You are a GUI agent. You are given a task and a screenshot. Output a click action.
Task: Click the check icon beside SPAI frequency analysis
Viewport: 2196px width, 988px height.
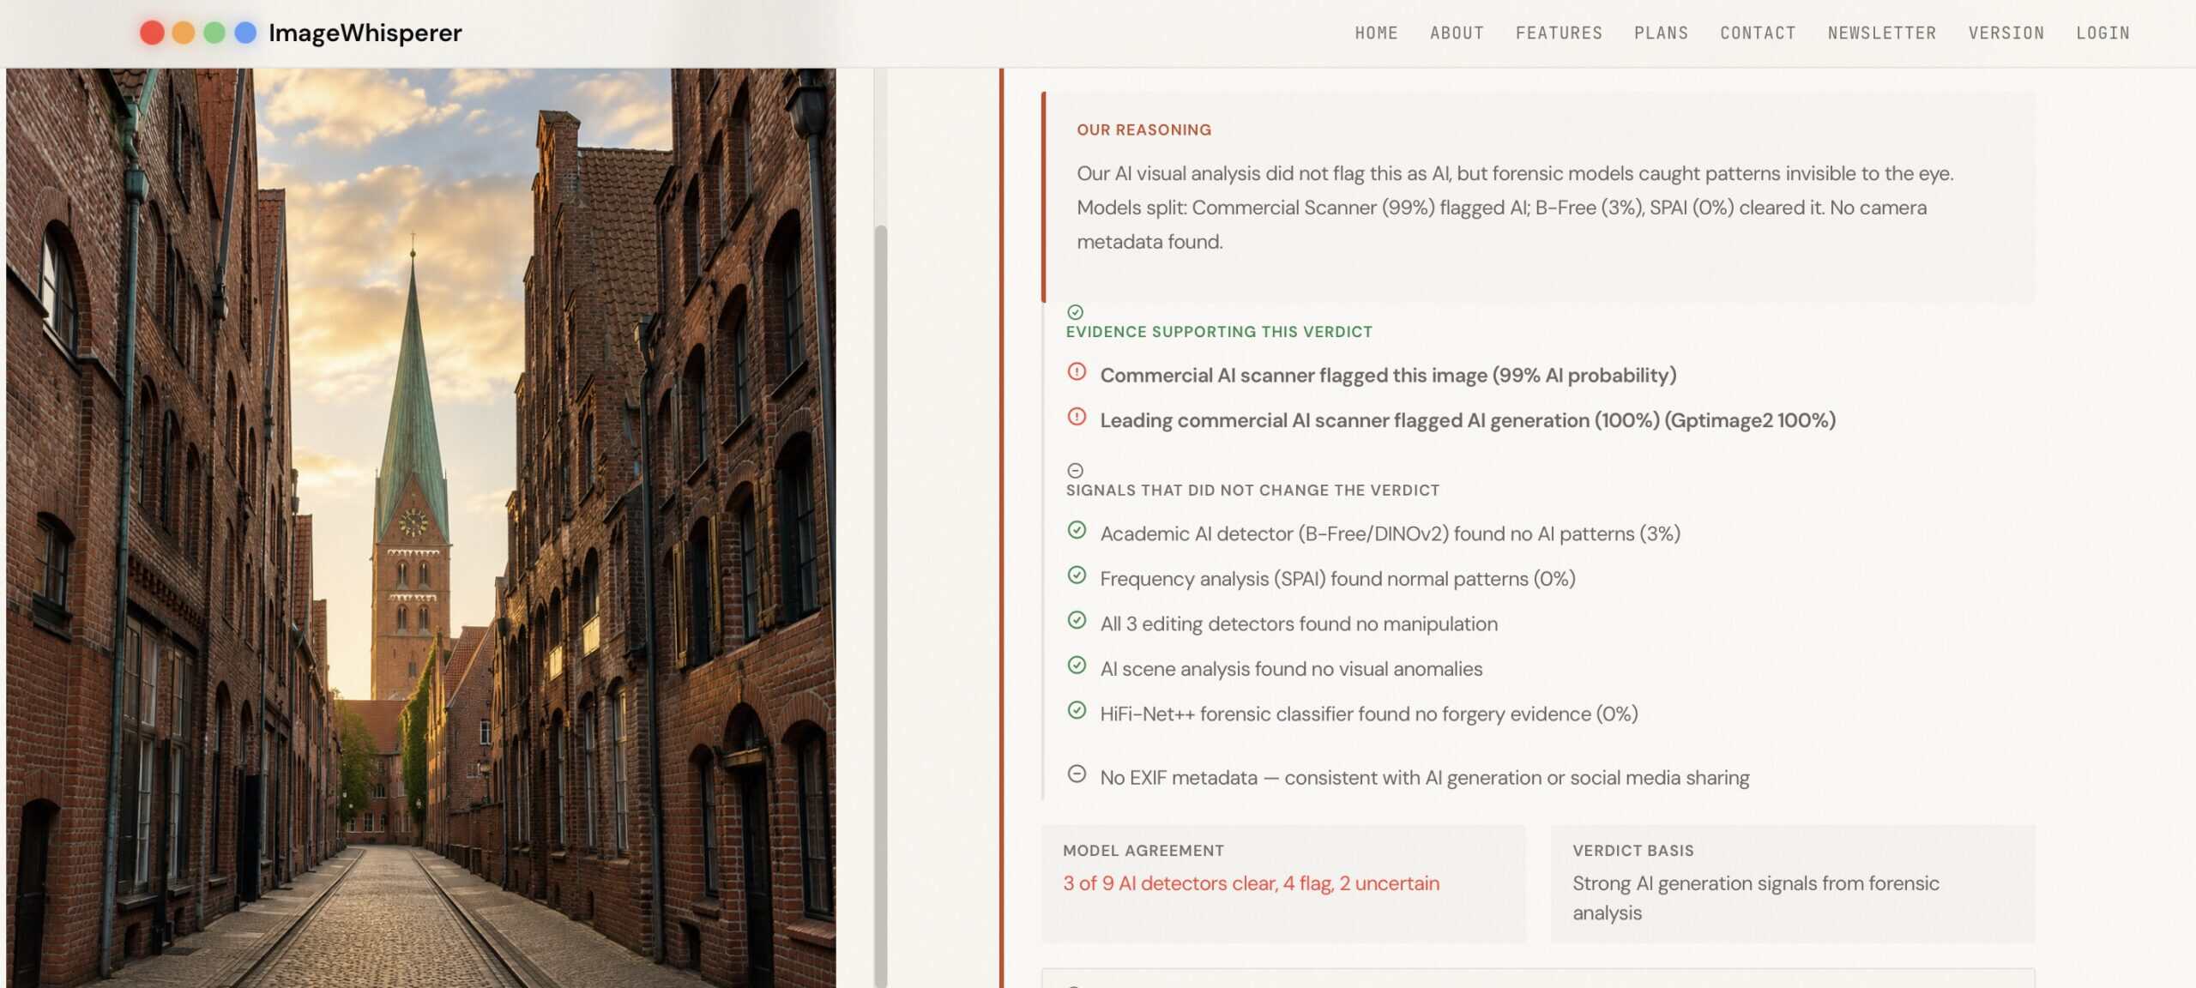click(1077, 575)
